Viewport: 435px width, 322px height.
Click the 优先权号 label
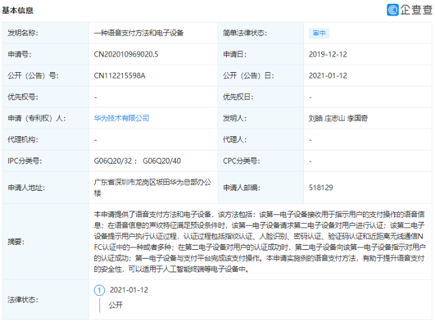pyautogui.click(x=23, y=97)
